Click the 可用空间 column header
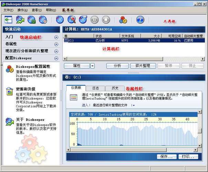 tap(172, 36)
